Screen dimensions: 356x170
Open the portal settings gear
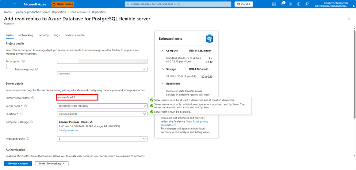coord(290,4)
